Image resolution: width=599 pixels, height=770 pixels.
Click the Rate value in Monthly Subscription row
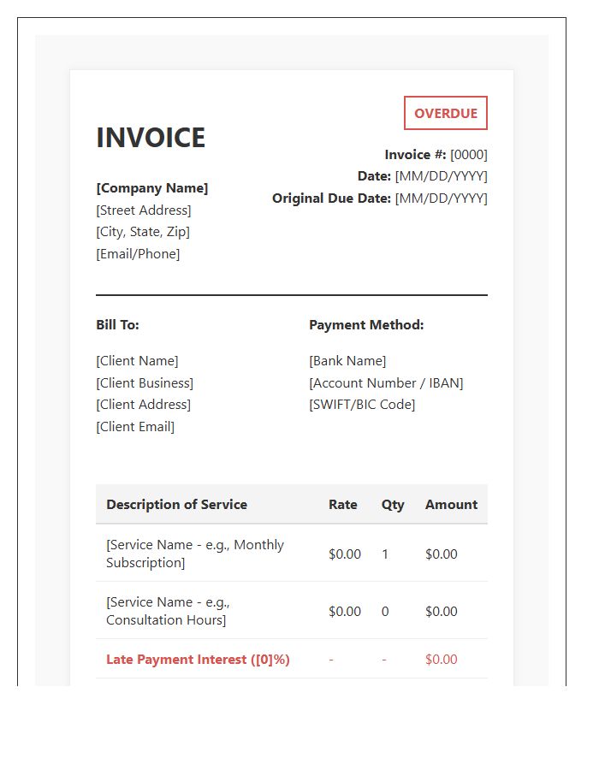345,554
